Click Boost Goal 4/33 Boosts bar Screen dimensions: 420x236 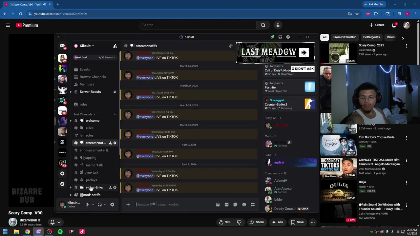(95, 58)
